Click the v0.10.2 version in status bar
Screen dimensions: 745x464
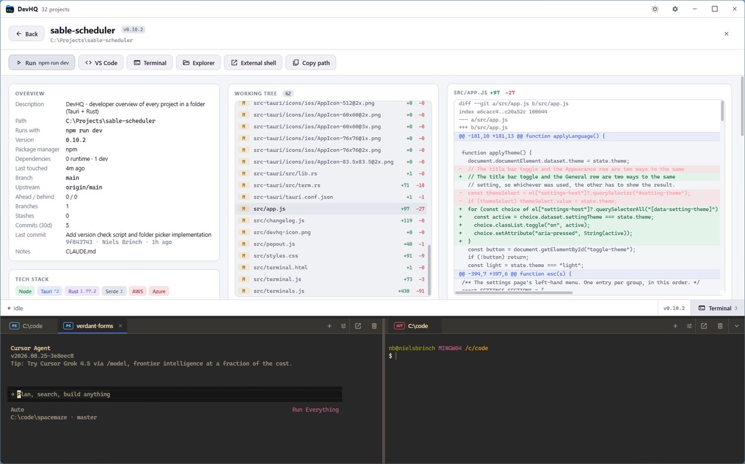point(674,308)
